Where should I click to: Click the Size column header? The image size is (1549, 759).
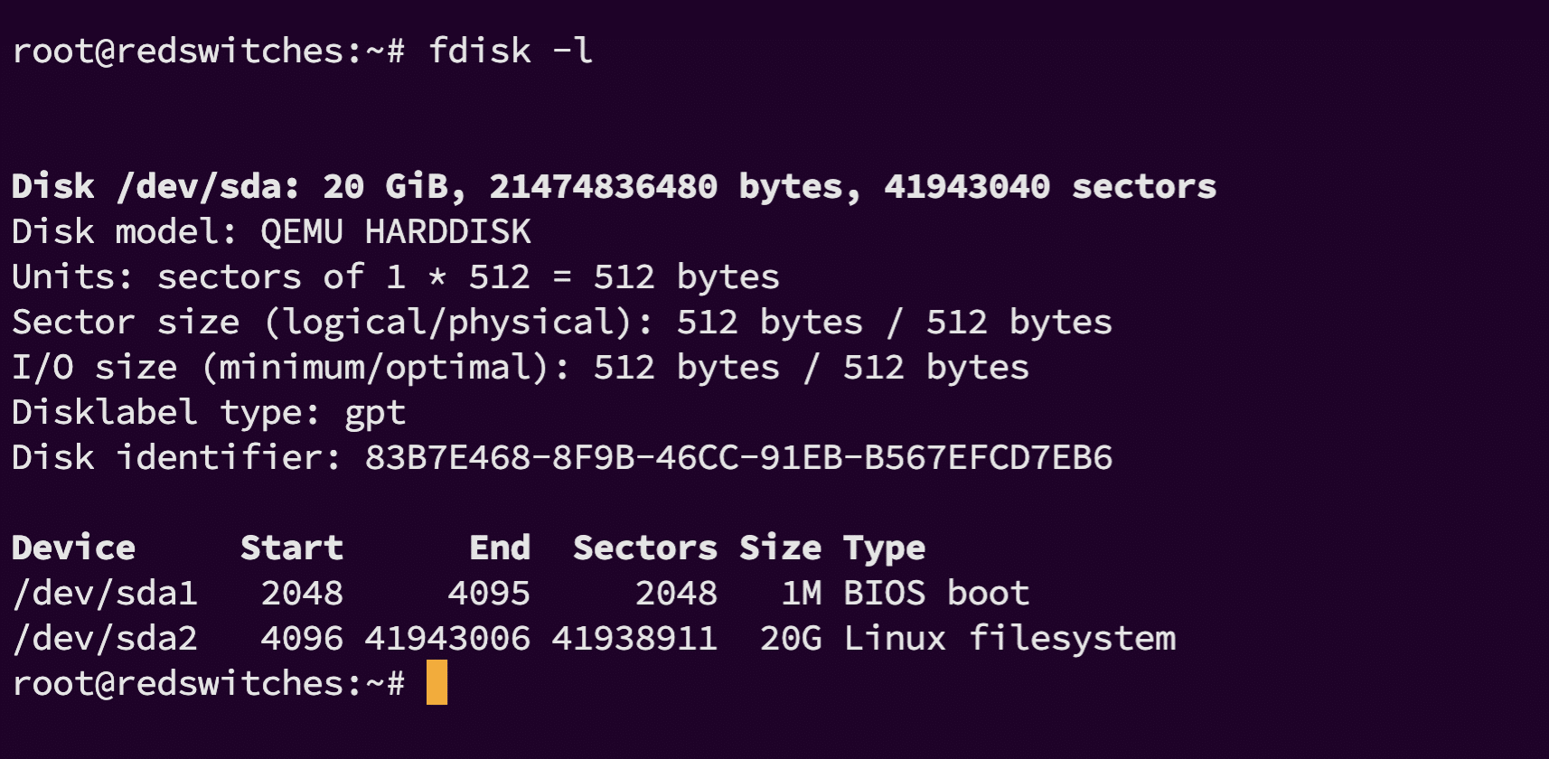point(781,548)
